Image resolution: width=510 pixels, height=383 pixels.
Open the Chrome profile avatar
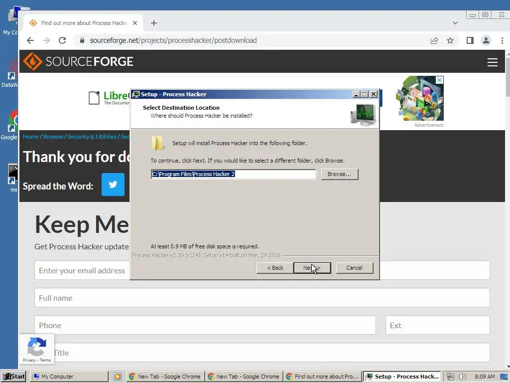click(x=486, y=40)
